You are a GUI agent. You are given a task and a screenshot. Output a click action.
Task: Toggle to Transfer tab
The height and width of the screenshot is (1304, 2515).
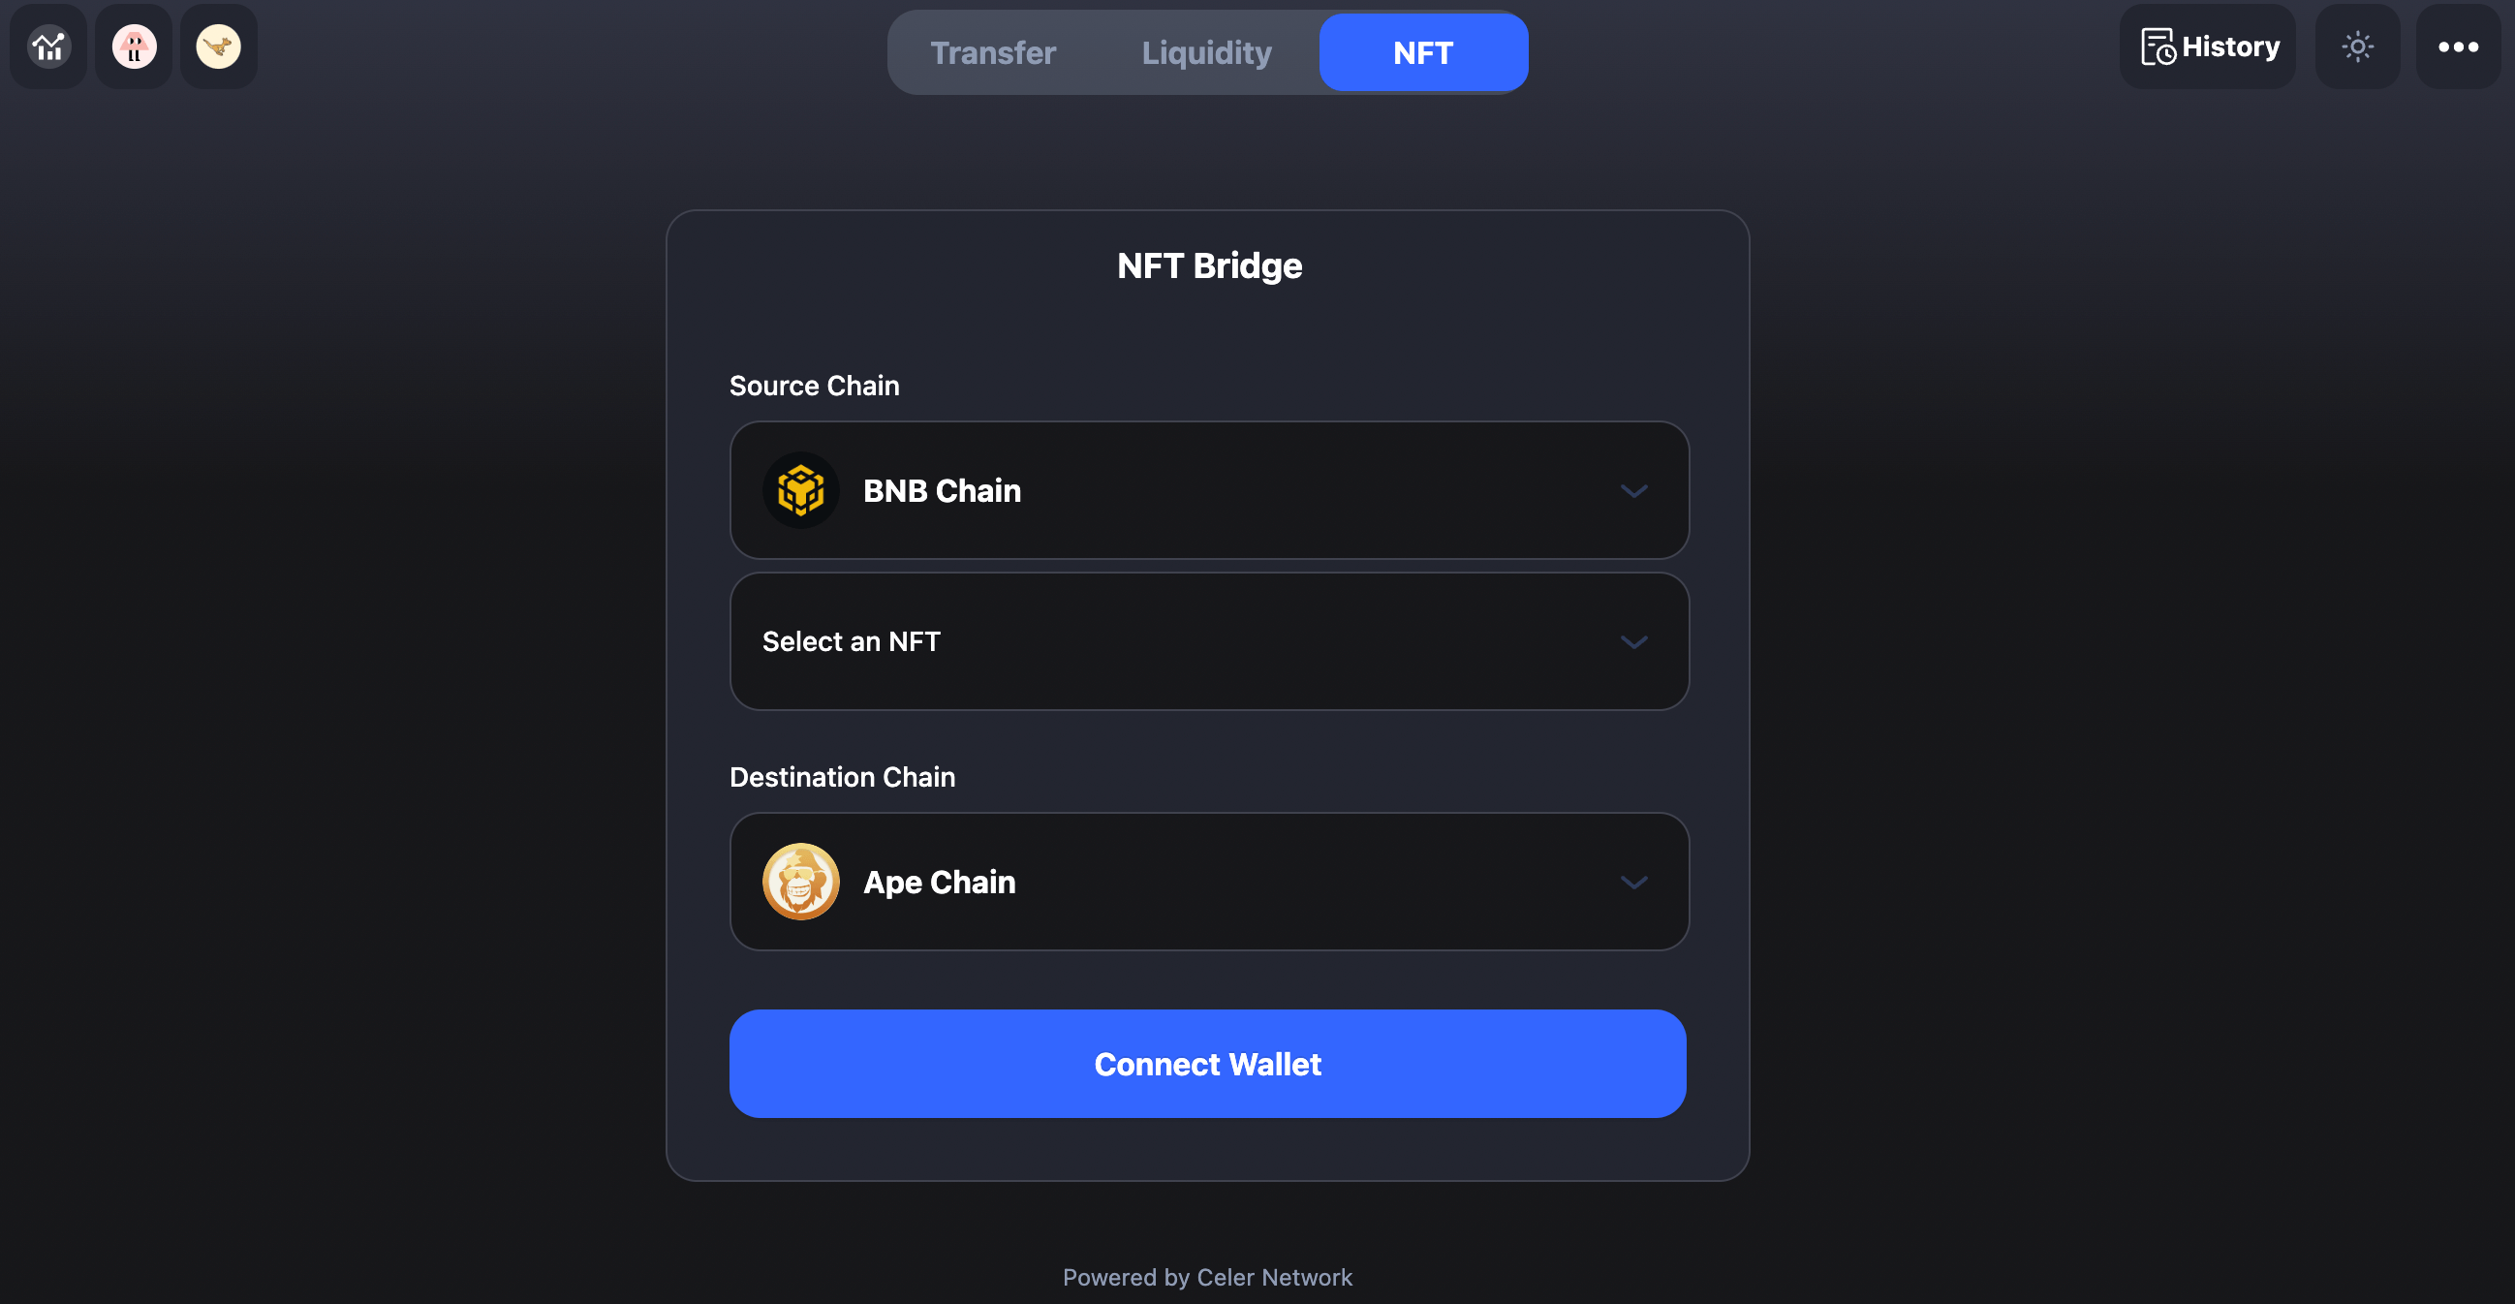click(992, 51)
